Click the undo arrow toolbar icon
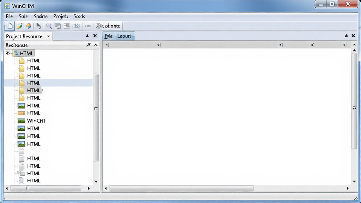The image size is (361, 203). (39, 26)
